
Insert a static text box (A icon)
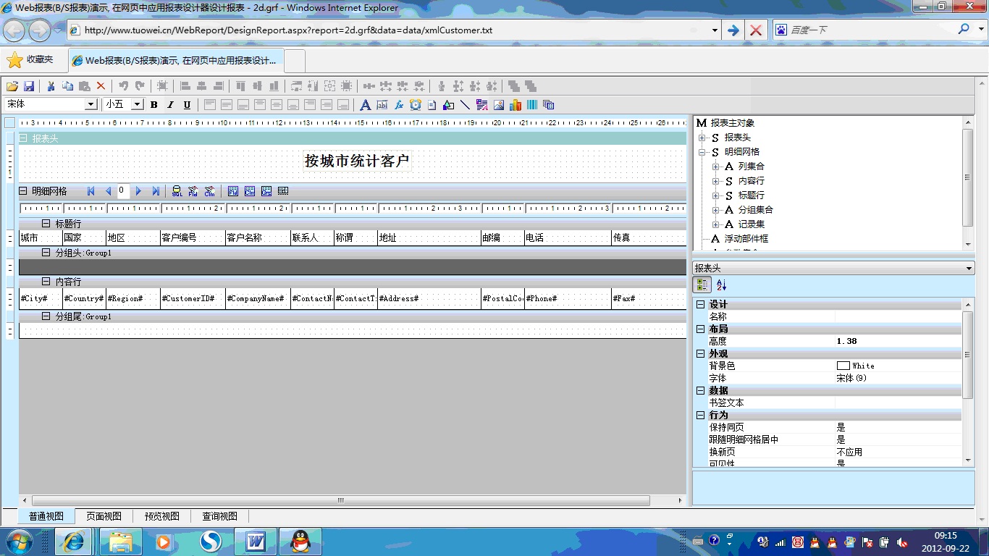click(366, 105)
